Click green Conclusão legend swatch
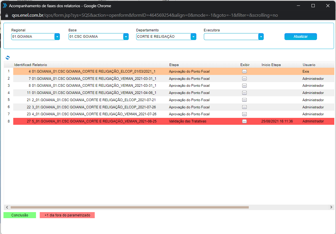This screenshot has height=234, width=336. coord(20,215)
